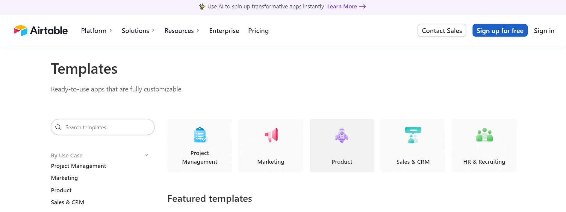This screenshot has height=212, width=566.
Task: Go to the Enterprise page
Action: click(x=224, y=31)
